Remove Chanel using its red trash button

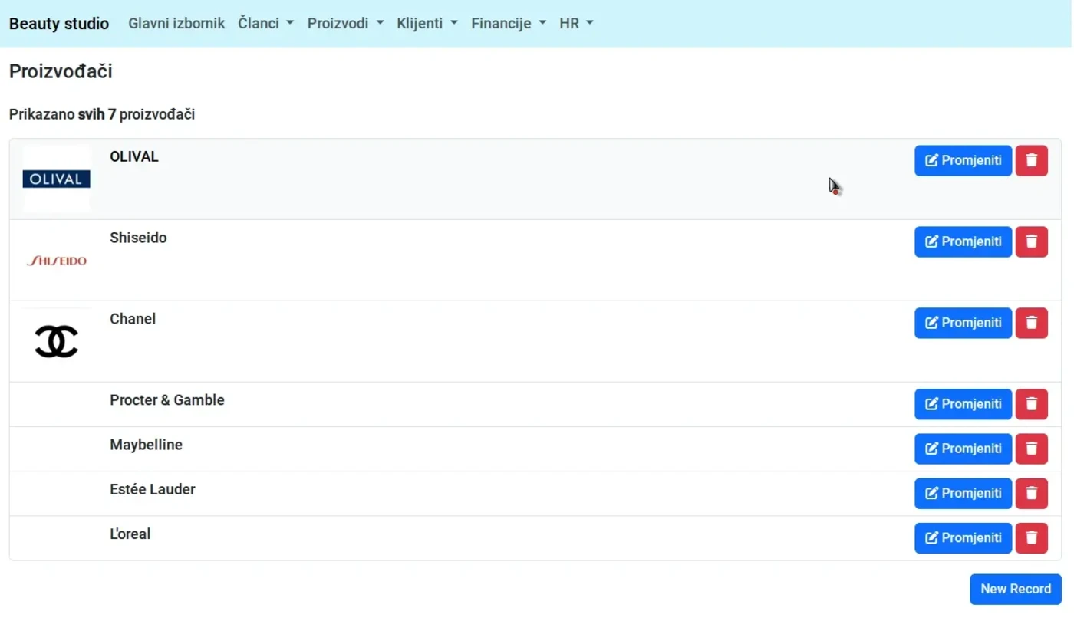coord(1031,324)
